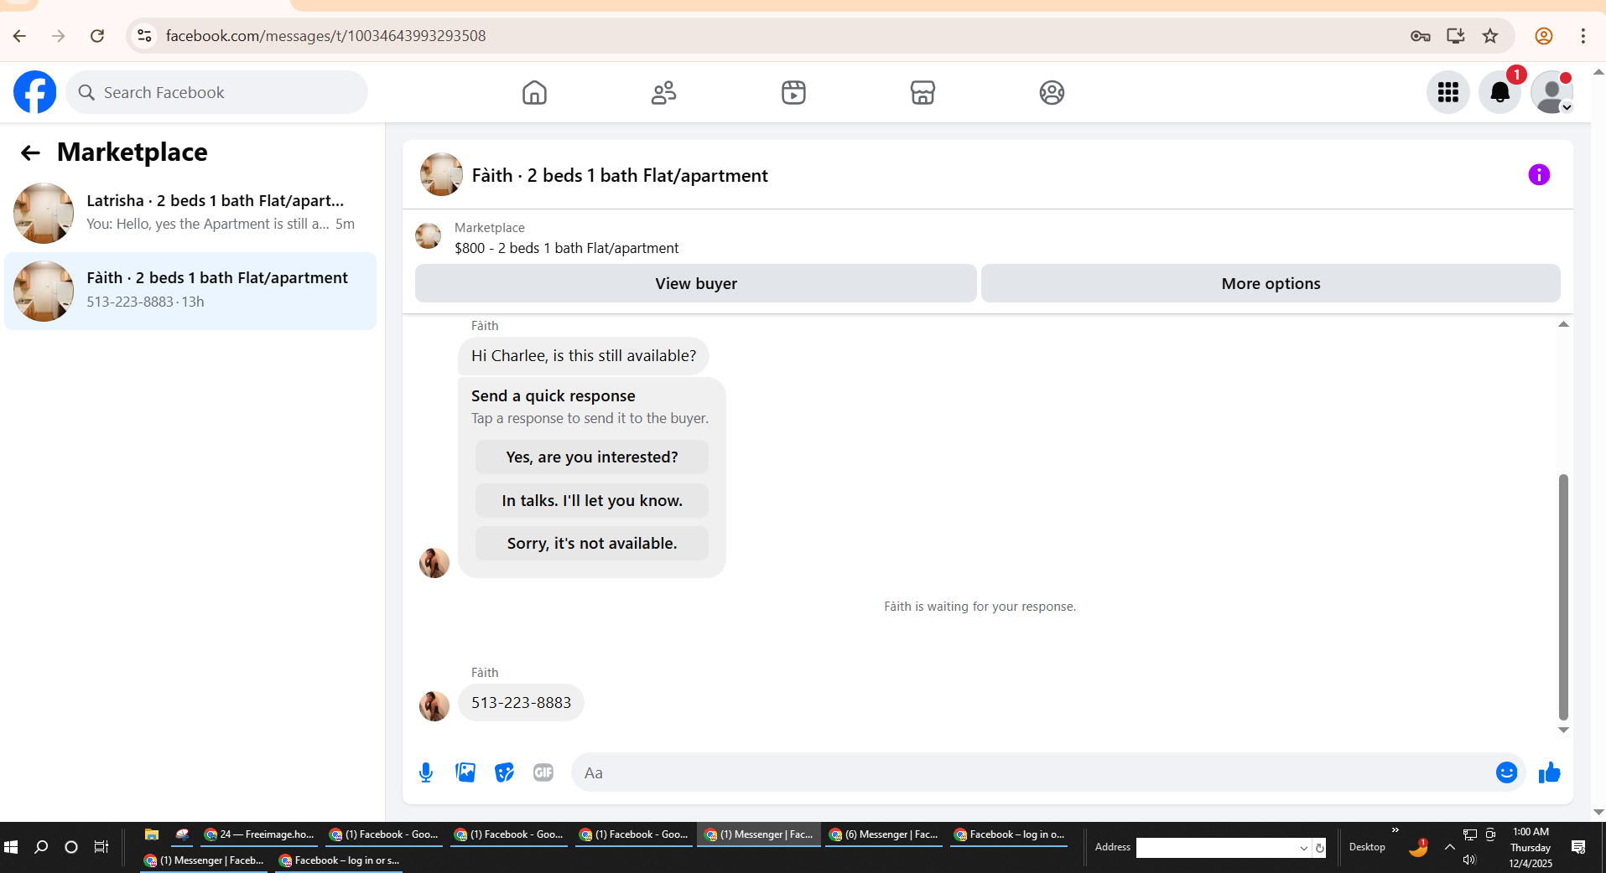Open the Groups icon in top navigation

(x=1052, y=92)
